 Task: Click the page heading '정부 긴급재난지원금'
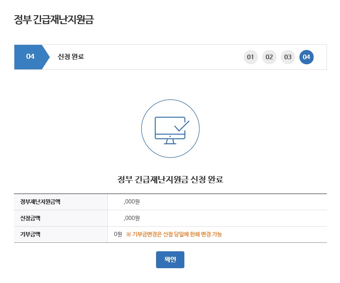coord(54,19)
